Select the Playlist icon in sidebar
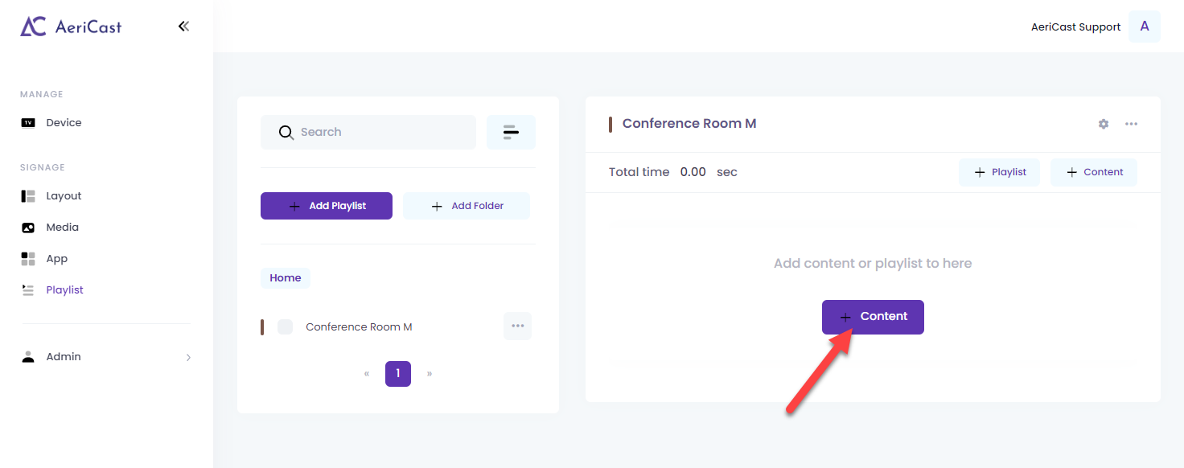This screenshot has height=468, width=1184. click(28, 290)
